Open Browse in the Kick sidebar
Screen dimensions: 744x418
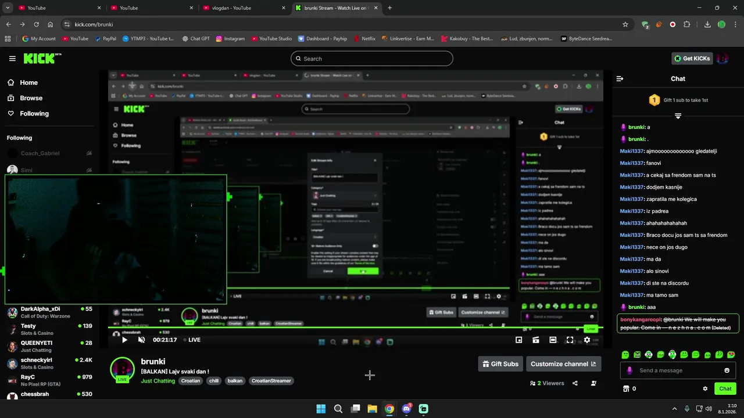(x=25, y=98)
